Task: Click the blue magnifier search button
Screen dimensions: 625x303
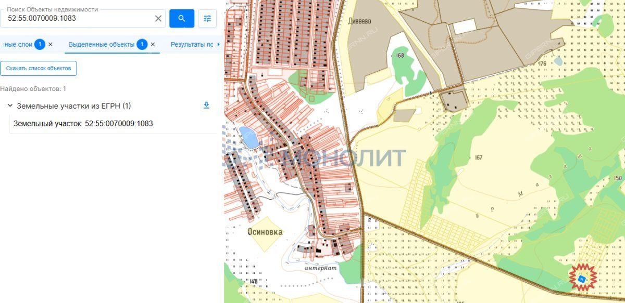Action: pos(182,19)
